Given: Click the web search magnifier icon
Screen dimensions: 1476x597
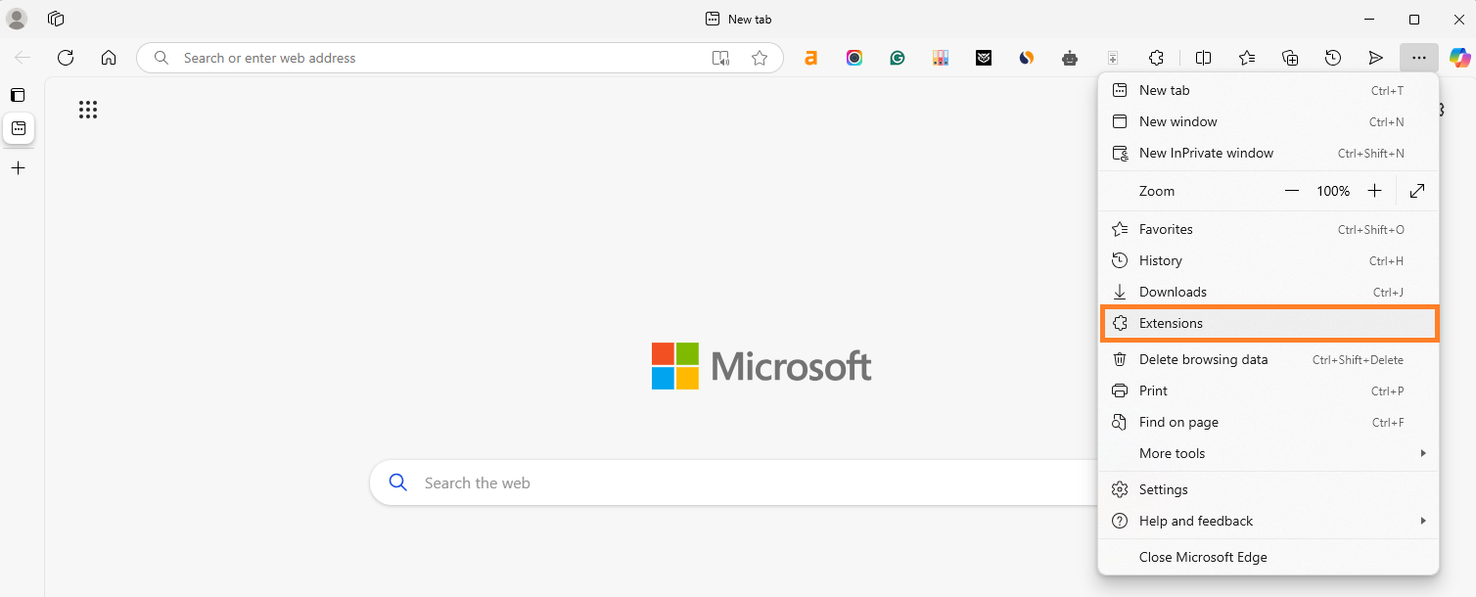Looking at the screenshot, I should tap(397, 482).
